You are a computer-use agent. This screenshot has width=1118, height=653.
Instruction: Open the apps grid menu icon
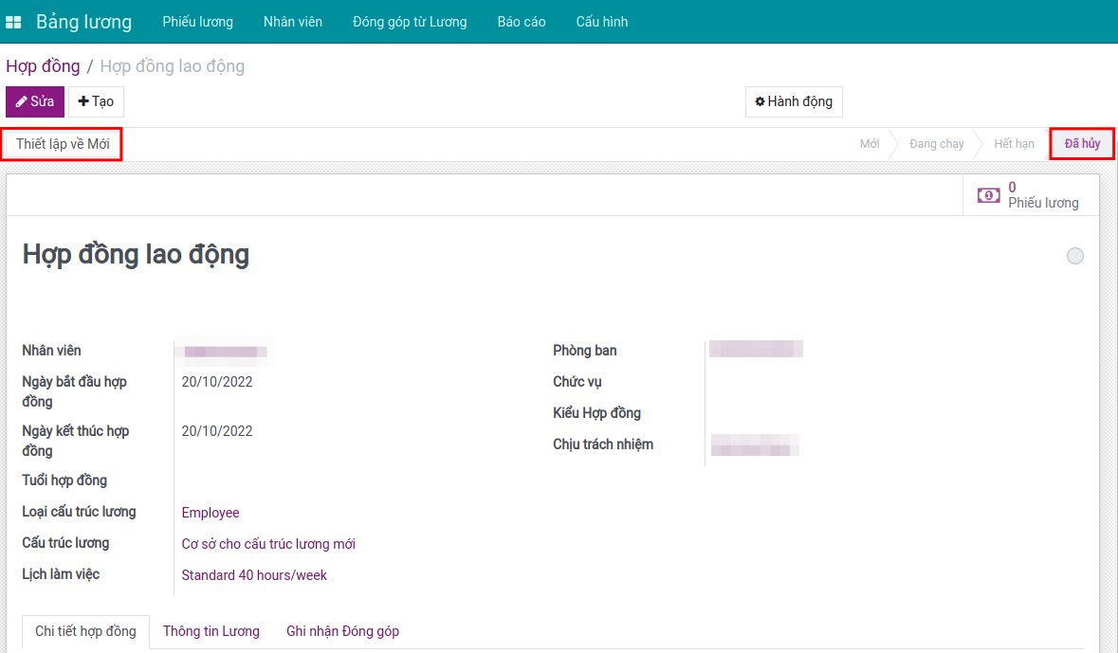pos(13,22)
